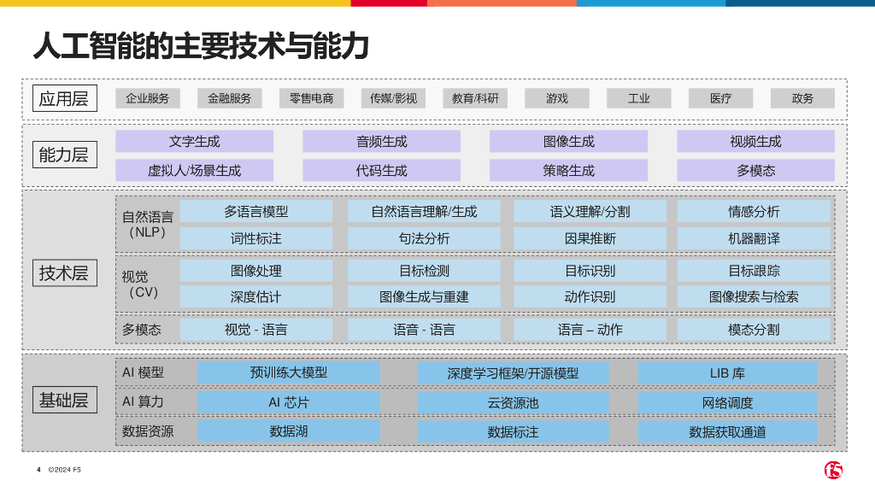Click the 视觉 - 语言 box
Image resolution: width=875 pixels, height=492 pixels.
(x=256, y=330)
